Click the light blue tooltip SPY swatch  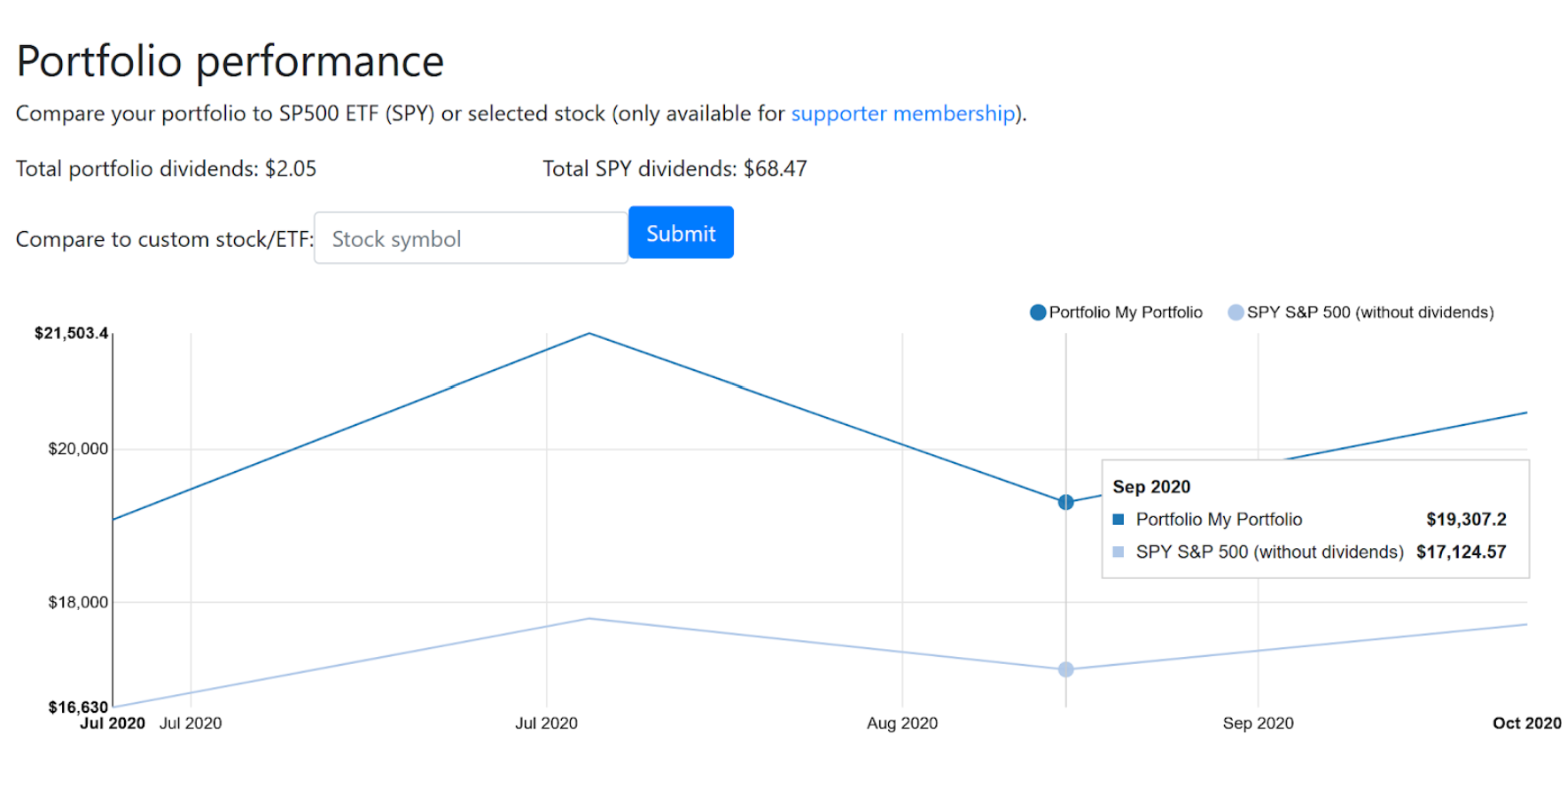pyautogui.click(x=1119, y=552)
